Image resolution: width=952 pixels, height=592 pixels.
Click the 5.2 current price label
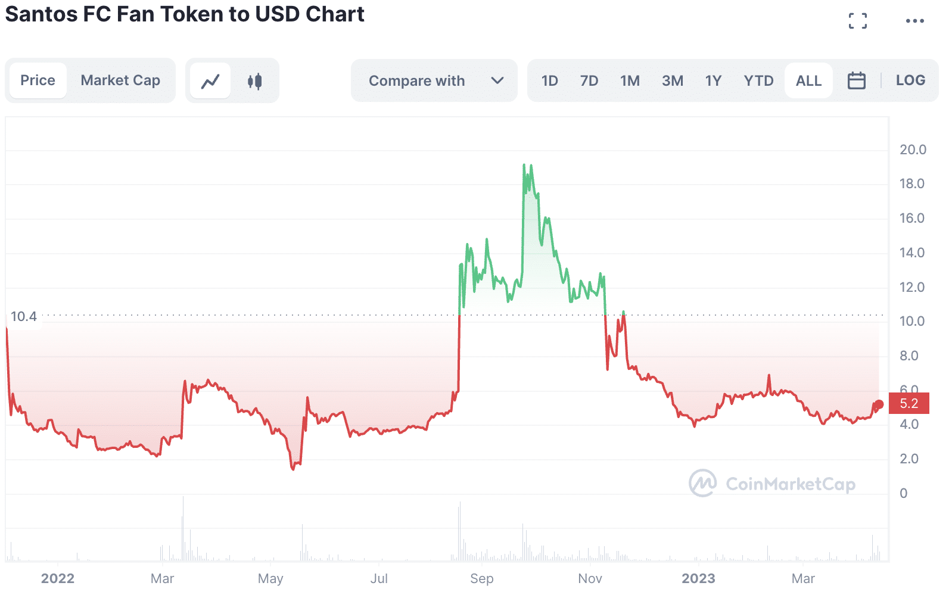909,404
